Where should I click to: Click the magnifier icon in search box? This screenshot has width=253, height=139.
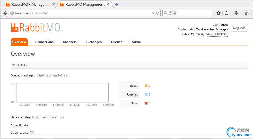(165, 13)
